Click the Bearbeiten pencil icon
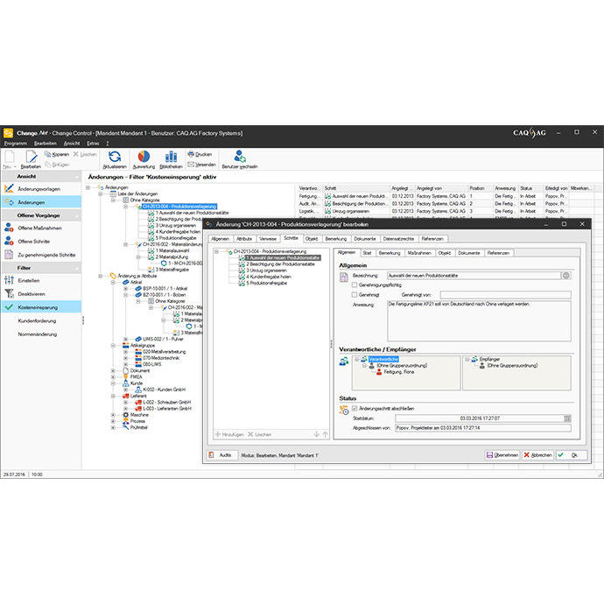 point(32,157)
